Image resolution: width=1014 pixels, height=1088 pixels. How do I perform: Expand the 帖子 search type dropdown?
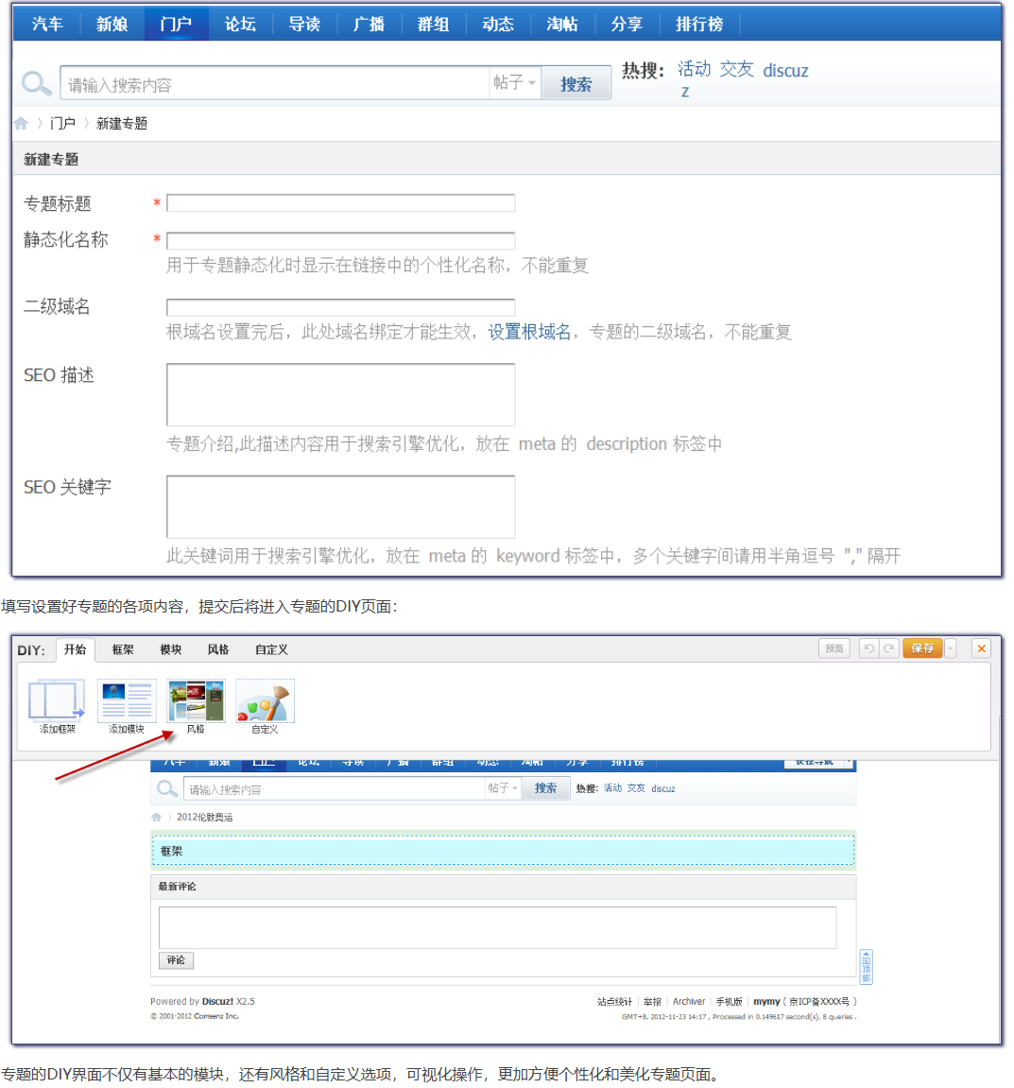[515, 83]
